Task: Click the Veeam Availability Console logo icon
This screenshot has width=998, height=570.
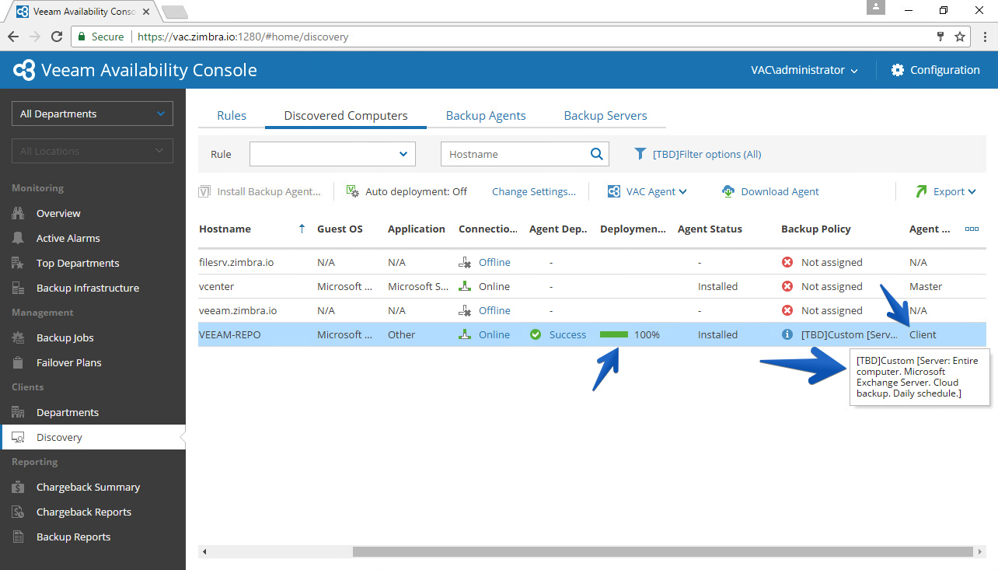Action: (24, 70)
